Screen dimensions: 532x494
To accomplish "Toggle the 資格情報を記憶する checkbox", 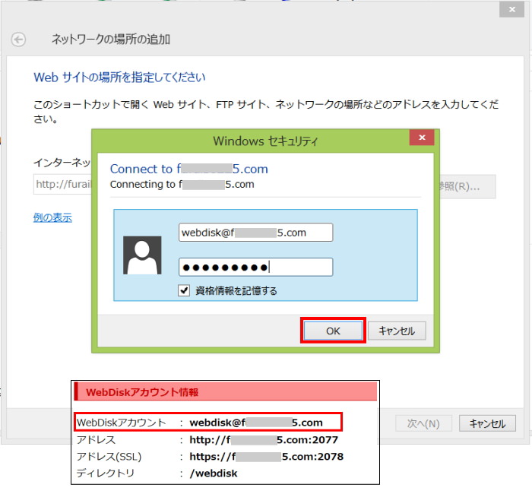I will (184, 290).
